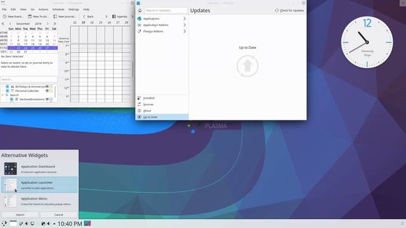Image resolution: width=406 pixels, height=228 pixels.
Task: Toggle visibility eye for DeclinedInvitations
Action: click(x=47, y=99)
